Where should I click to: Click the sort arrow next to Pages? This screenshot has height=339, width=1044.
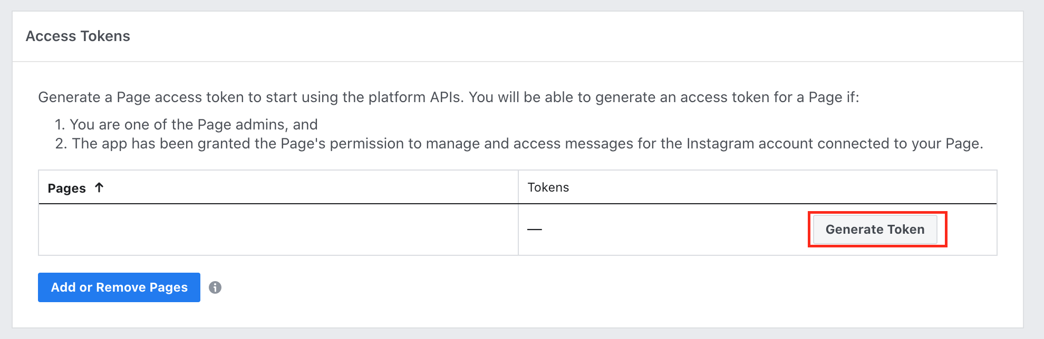coord(99,187)
